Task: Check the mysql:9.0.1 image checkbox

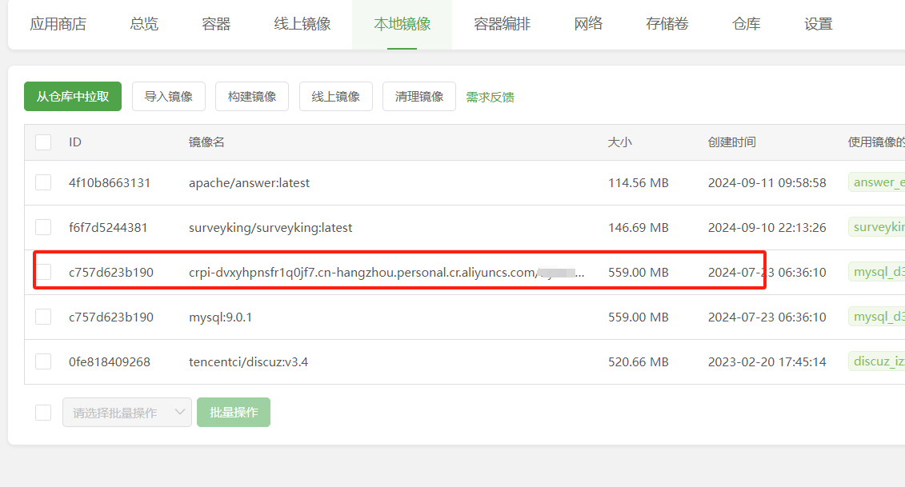Action: pyautogui.click(x=43, y=317)
